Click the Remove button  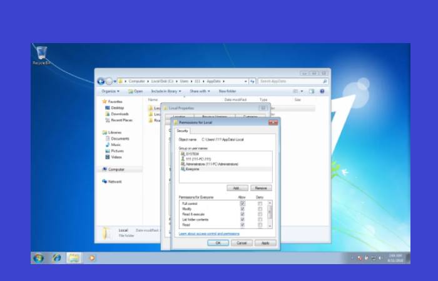(261, 188)
